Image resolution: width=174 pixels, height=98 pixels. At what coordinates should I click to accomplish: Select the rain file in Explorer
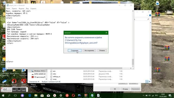click(x=54, y=71)
